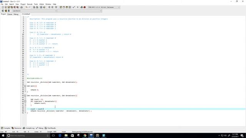Click the third icon in the second toolbar row
Screen dimensions: 246x138
tap(9, 11)
